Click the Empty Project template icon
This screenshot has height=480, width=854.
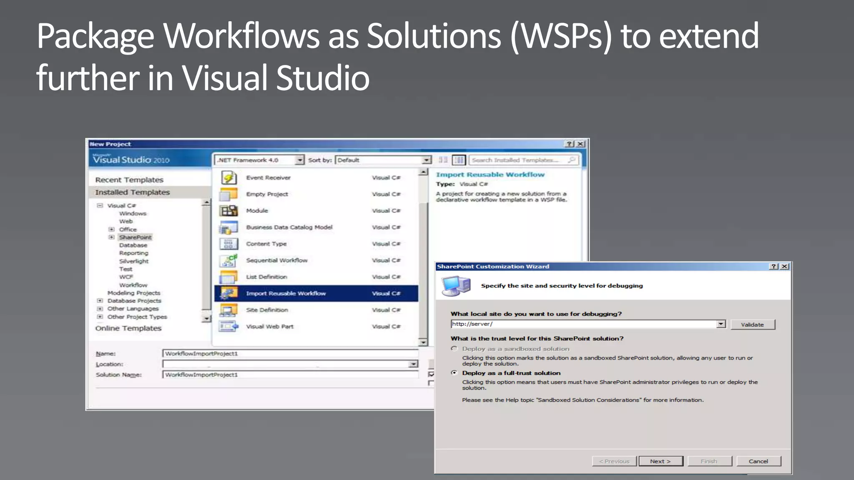tap(229, 194)
